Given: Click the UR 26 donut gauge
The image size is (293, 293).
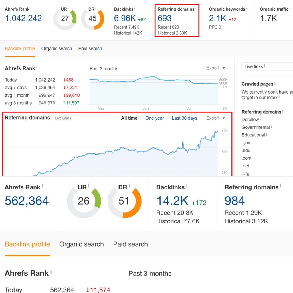Looking at the screenshot, I should [x=84, y=202].
